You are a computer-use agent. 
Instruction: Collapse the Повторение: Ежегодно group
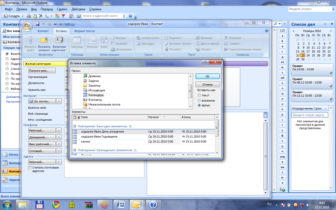pyautogui.click(x=75, y=126)
